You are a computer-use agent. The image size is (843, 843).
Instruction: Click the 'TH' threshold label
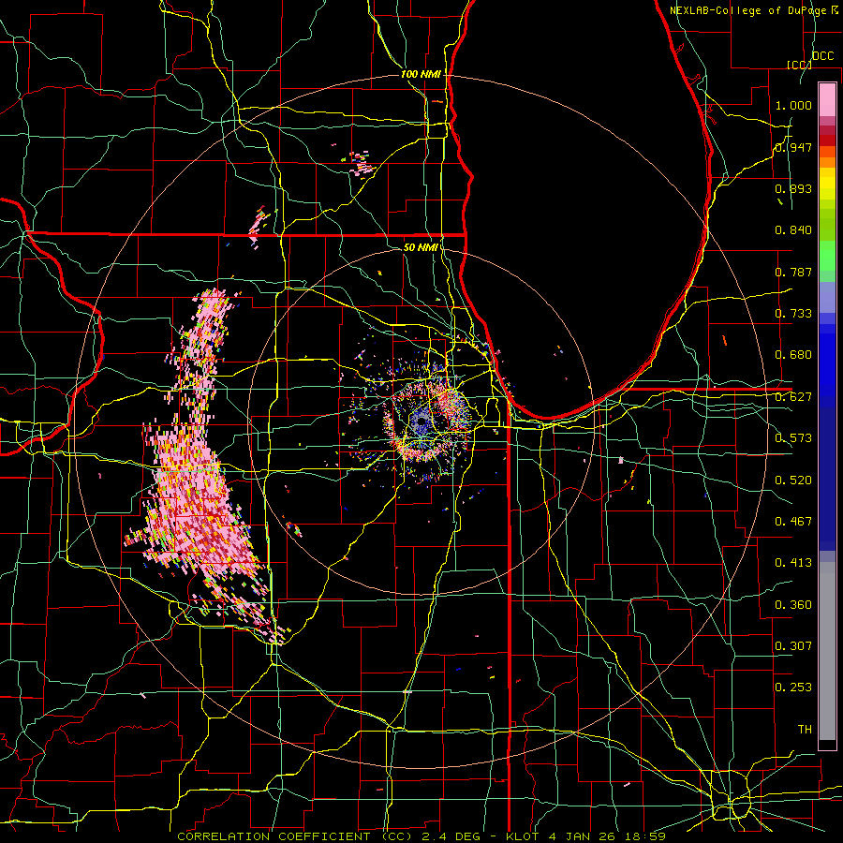(x=805, y=730)
